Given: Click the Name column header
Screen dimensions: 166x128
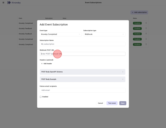Looking at the screenshot, I should (64, 18).
